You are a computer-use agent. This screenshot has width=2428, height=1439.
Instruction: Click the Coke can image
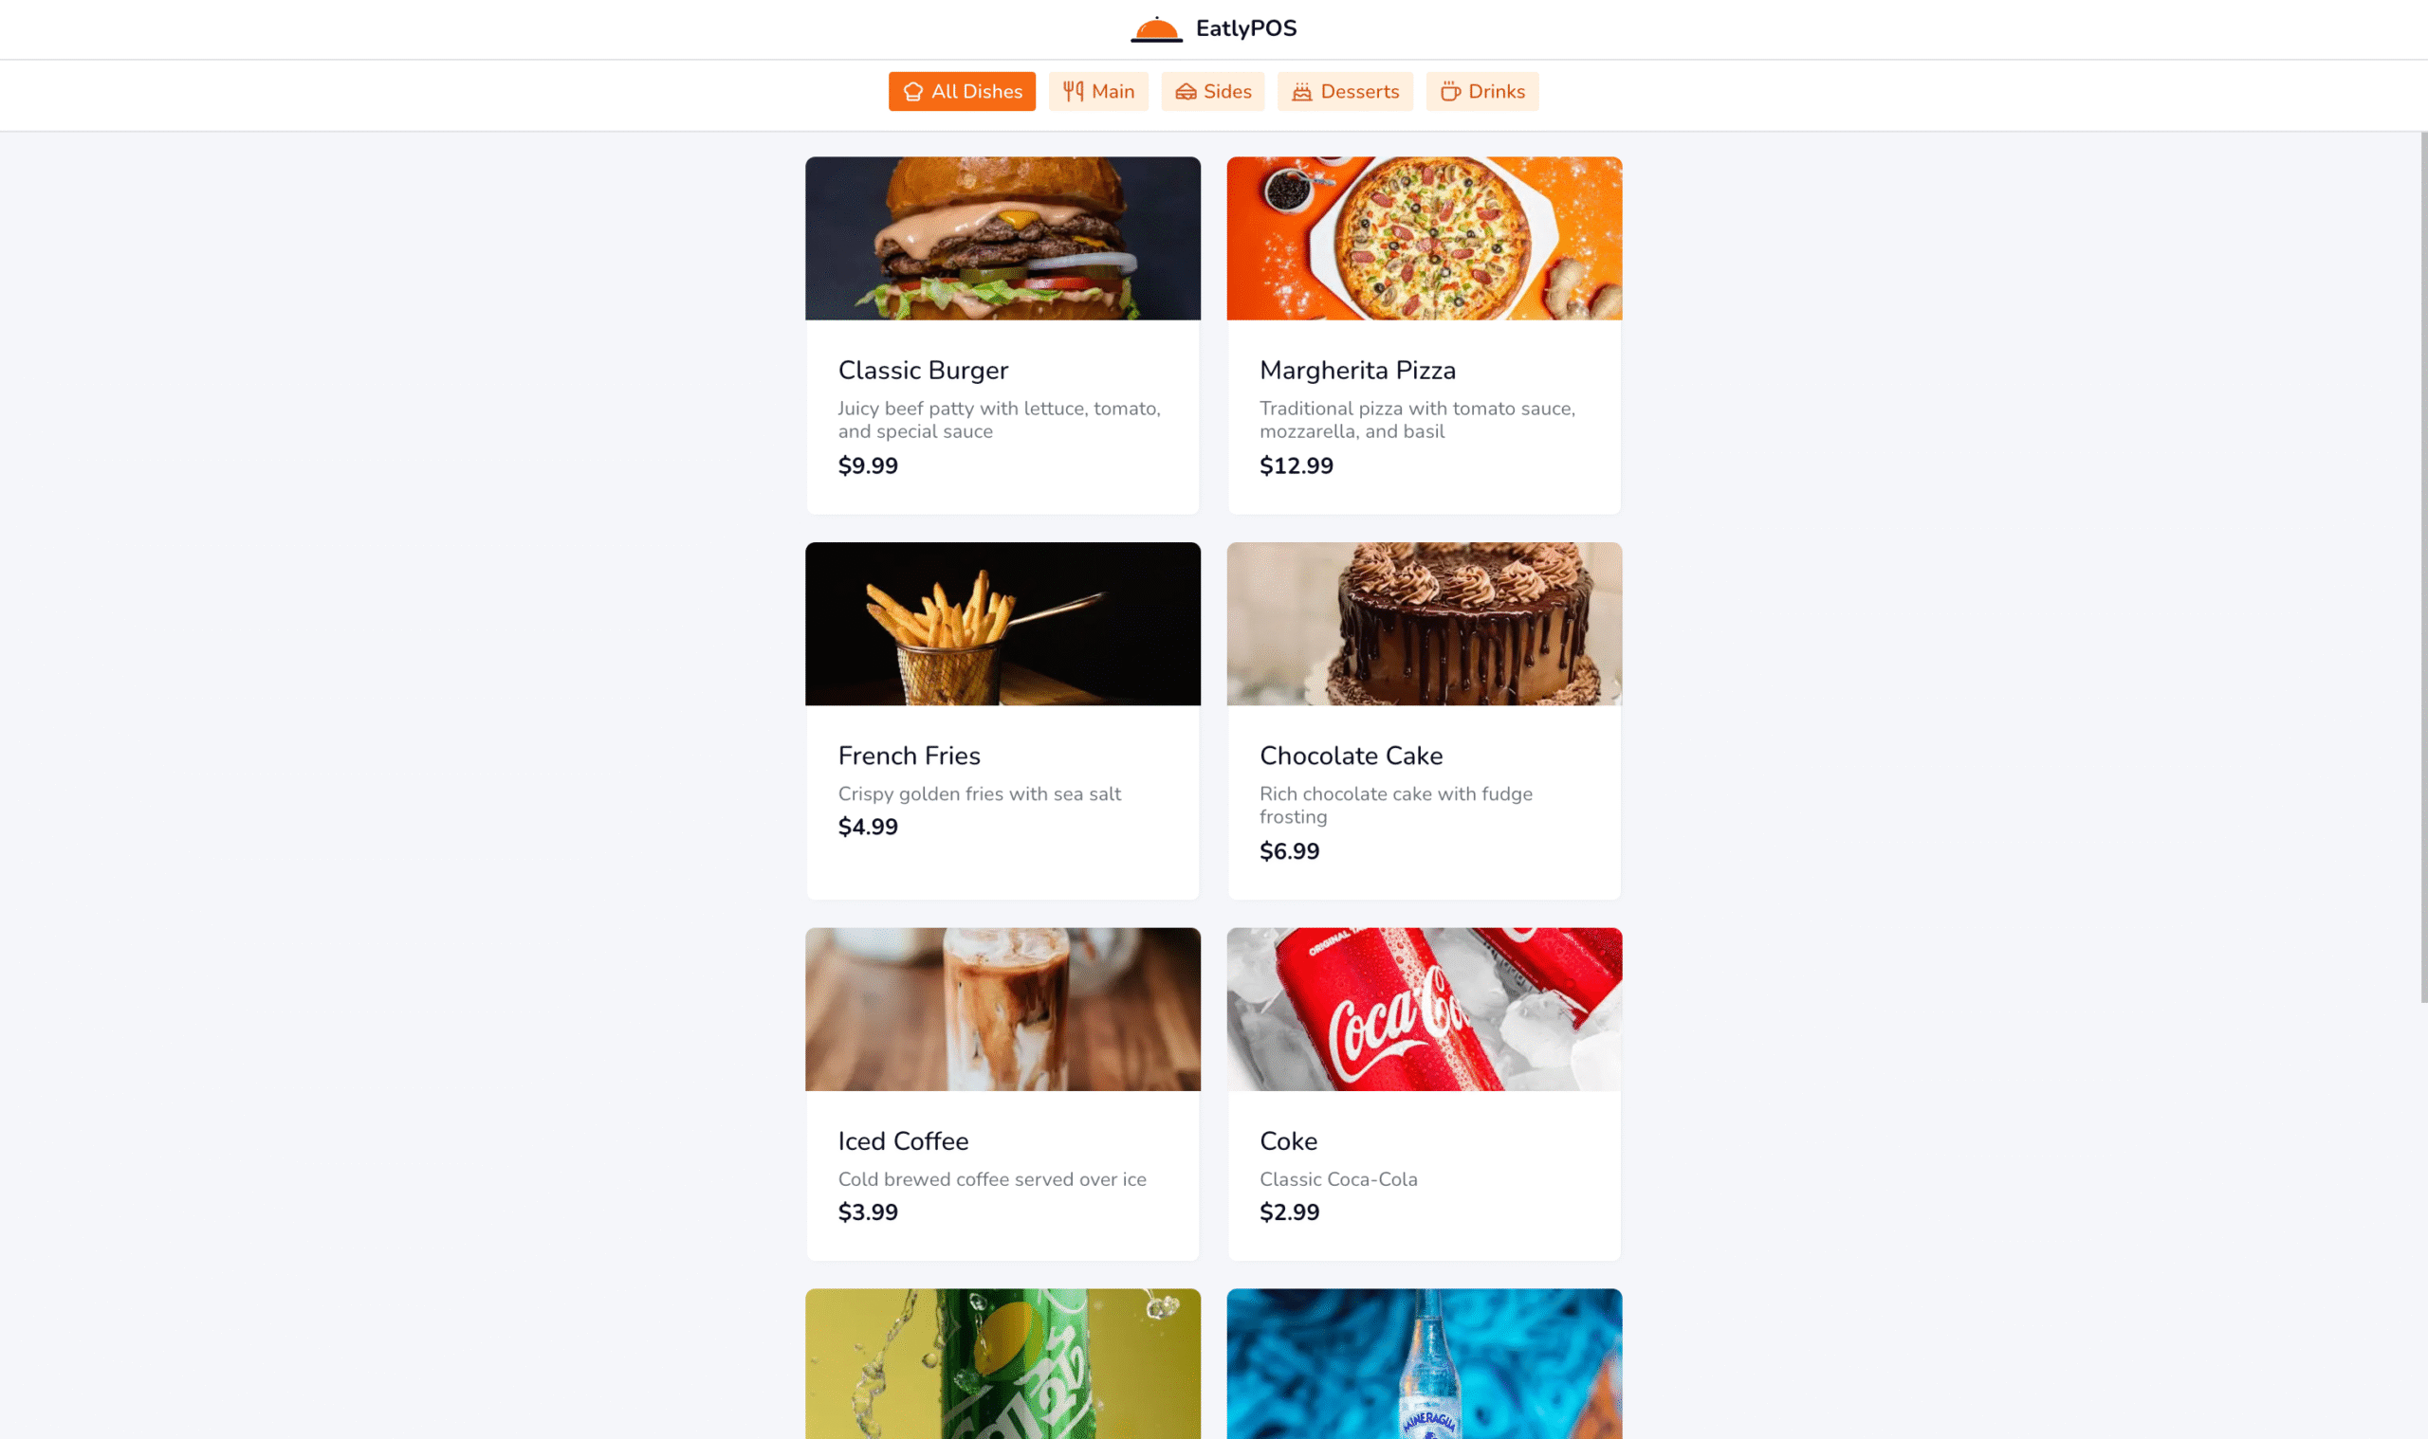(x=1424, y=1010)
